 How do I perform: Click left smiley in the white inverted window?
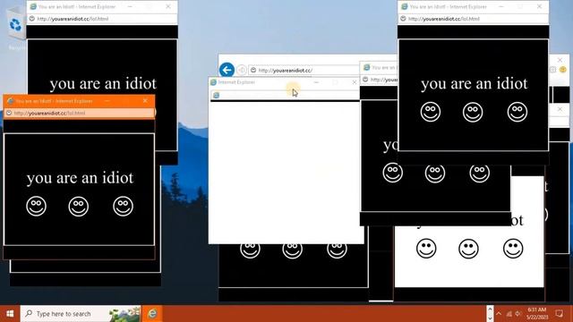(x=426, y=249)
